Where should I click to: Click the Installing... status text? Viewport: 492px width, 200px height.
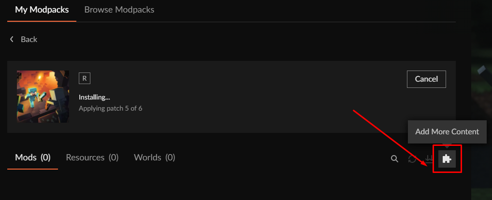[95, 97]
